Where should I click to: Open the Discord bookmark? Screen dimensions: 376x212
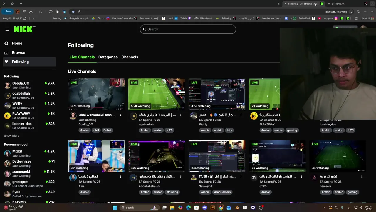tap(103, 18)
